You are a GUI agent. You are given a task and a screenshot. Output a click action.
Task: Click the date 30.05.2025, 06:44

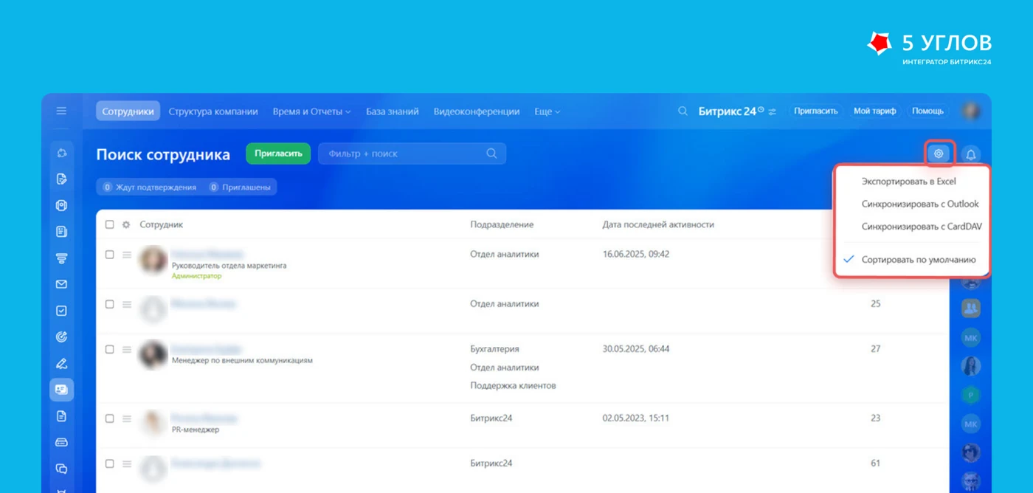(x=636, y=349)
